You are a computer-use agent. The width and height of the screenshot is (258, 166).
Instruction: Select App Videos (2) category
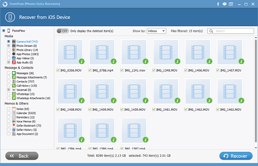click(x=25, y=58)
